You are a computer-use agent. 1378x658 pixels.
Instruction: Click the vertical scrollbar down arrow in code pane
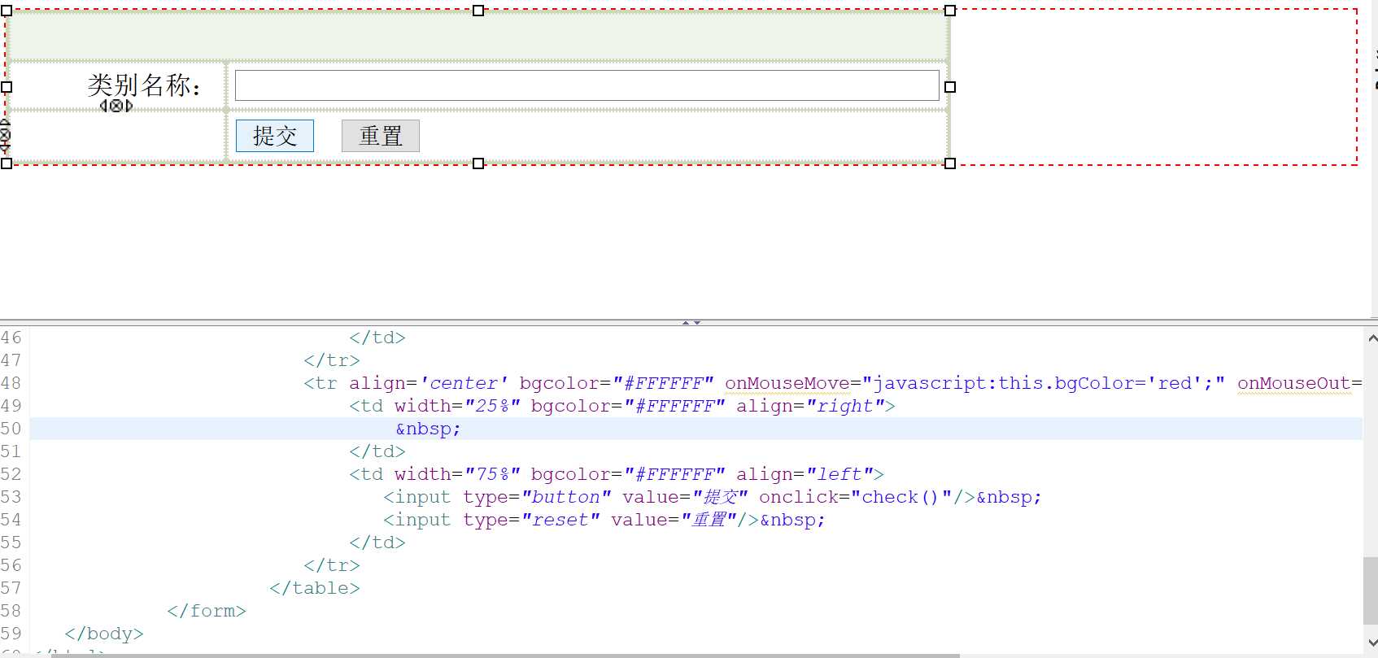[1372, 643]
